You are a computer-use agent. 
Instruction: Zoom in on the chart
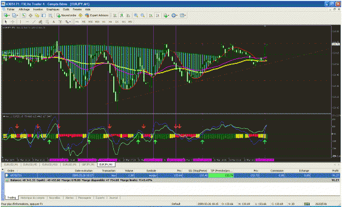136,15
